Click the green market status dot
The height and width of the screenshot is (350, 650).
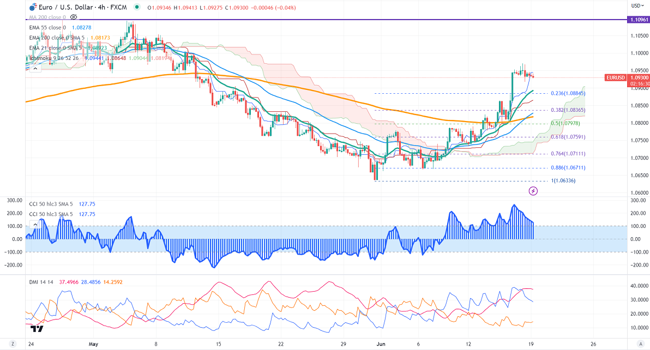(x=137, y=8)
